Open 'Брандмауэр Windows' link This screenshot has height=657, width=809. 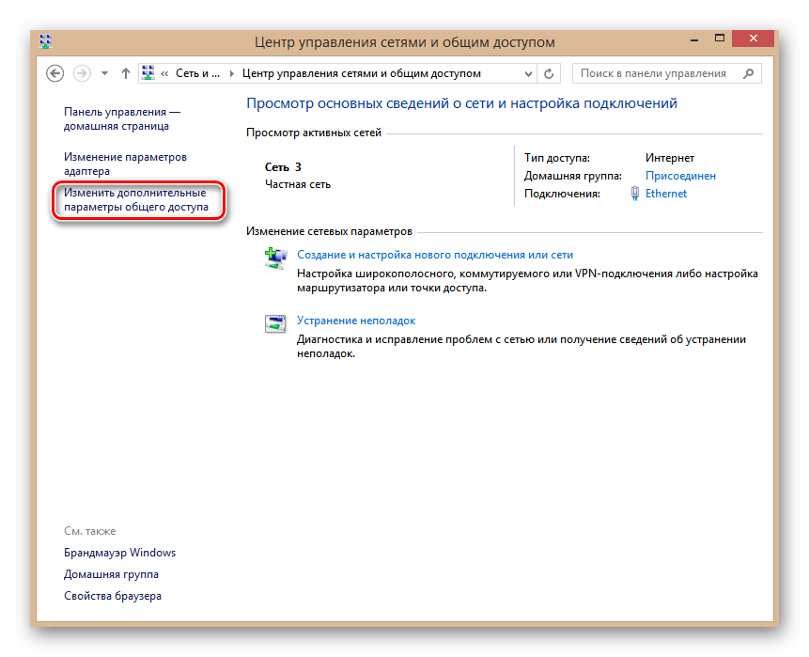(x=119, y=553)
